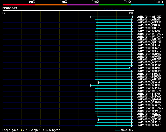Open hit UniRef100_C1MJN3
Image resolution: width=166 pixels, height=132 pixels.
pos(149,25)
